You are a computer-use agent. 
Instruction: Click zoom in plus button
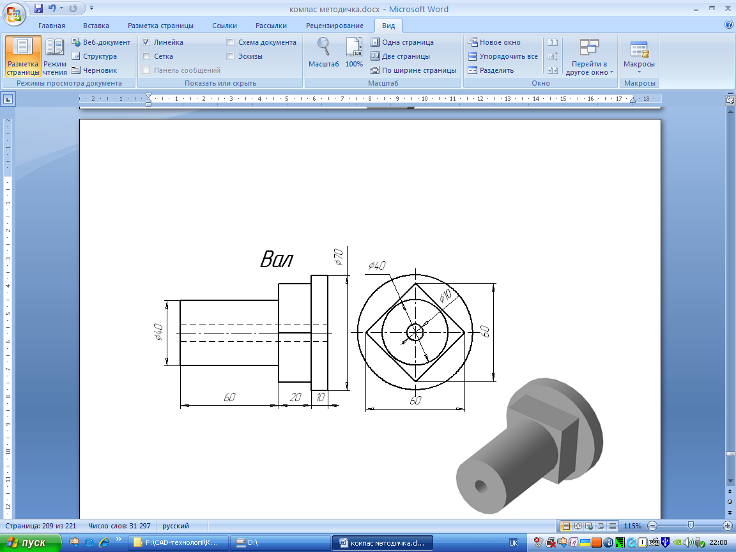[728, 526]
